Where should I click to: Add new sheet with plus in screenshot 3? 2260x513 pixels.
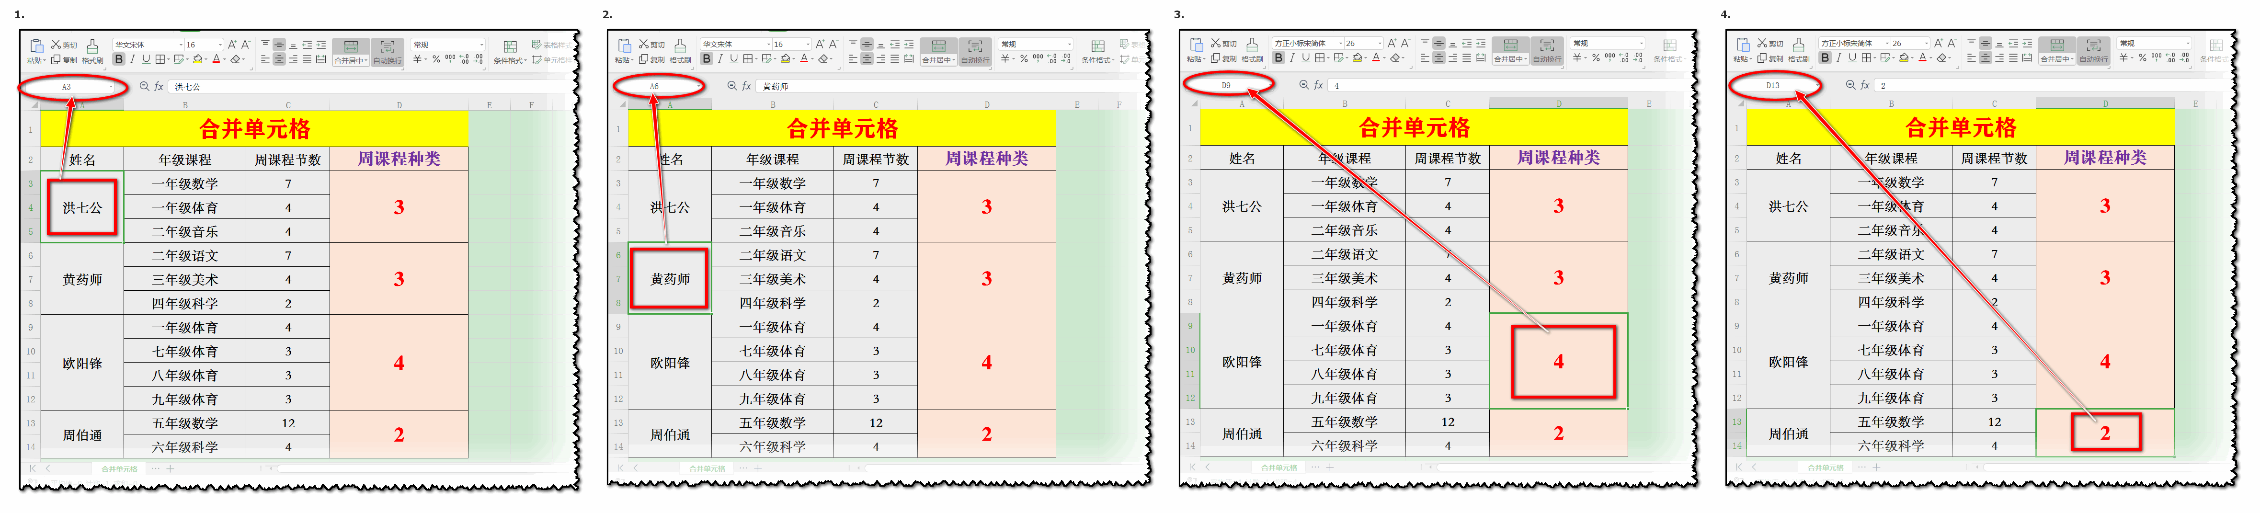(x=1330, y=468)
